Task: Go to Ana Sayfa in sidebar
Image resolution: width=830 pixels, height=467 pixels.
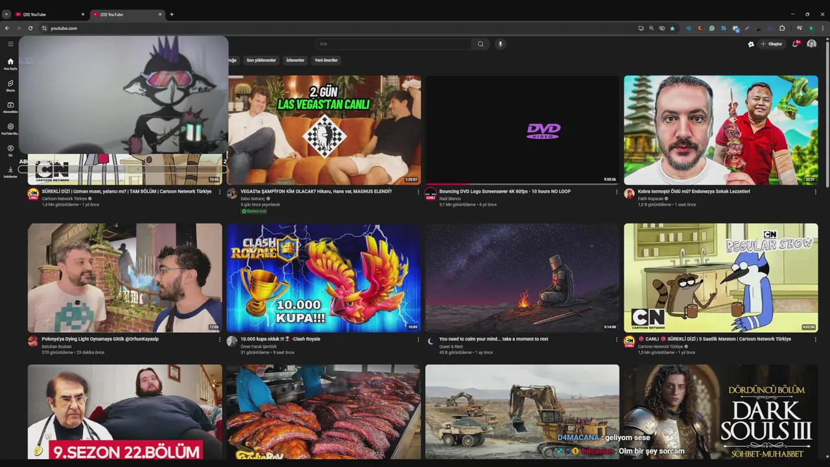Action: click(10, 64)
